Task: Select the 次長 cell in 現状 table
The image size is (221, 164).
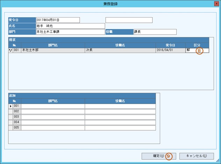Action: click(120, 50)
